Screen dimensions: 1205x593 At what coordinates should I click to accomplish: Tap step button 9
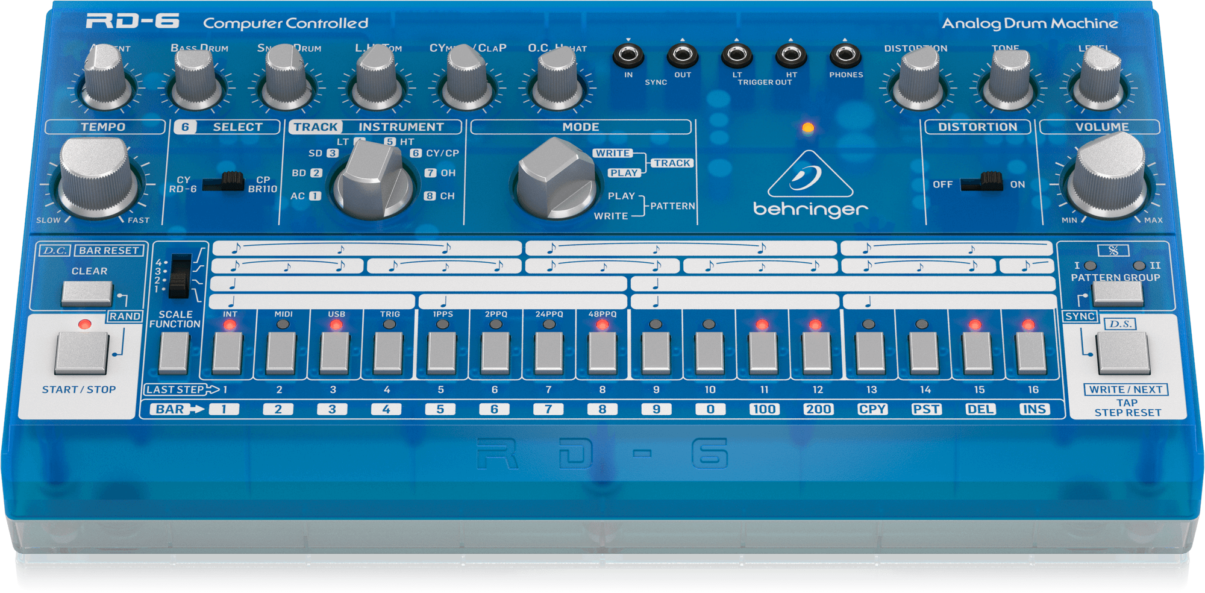coord(656,352)
